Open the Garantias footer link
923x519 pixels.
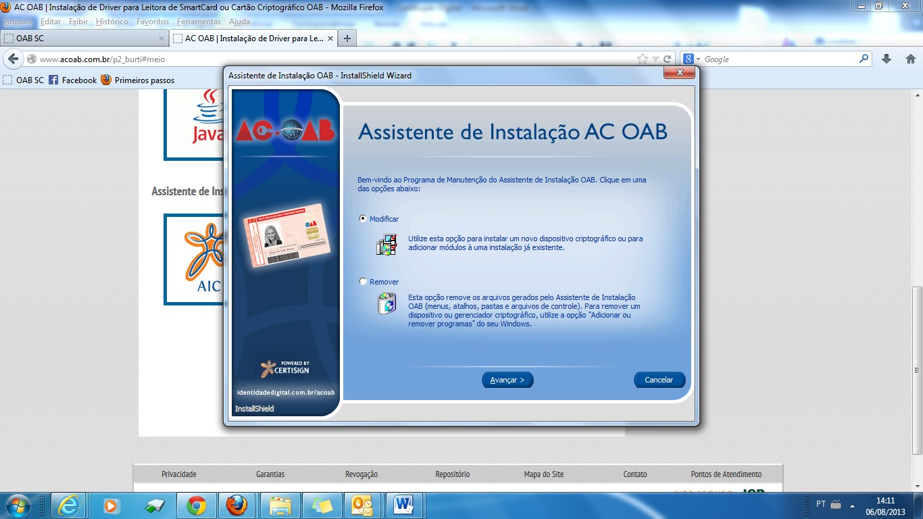click(270, 474)
